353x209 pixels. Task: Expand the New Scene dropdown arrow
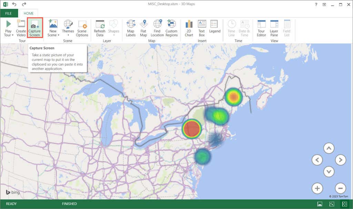(x=59, y=35)
